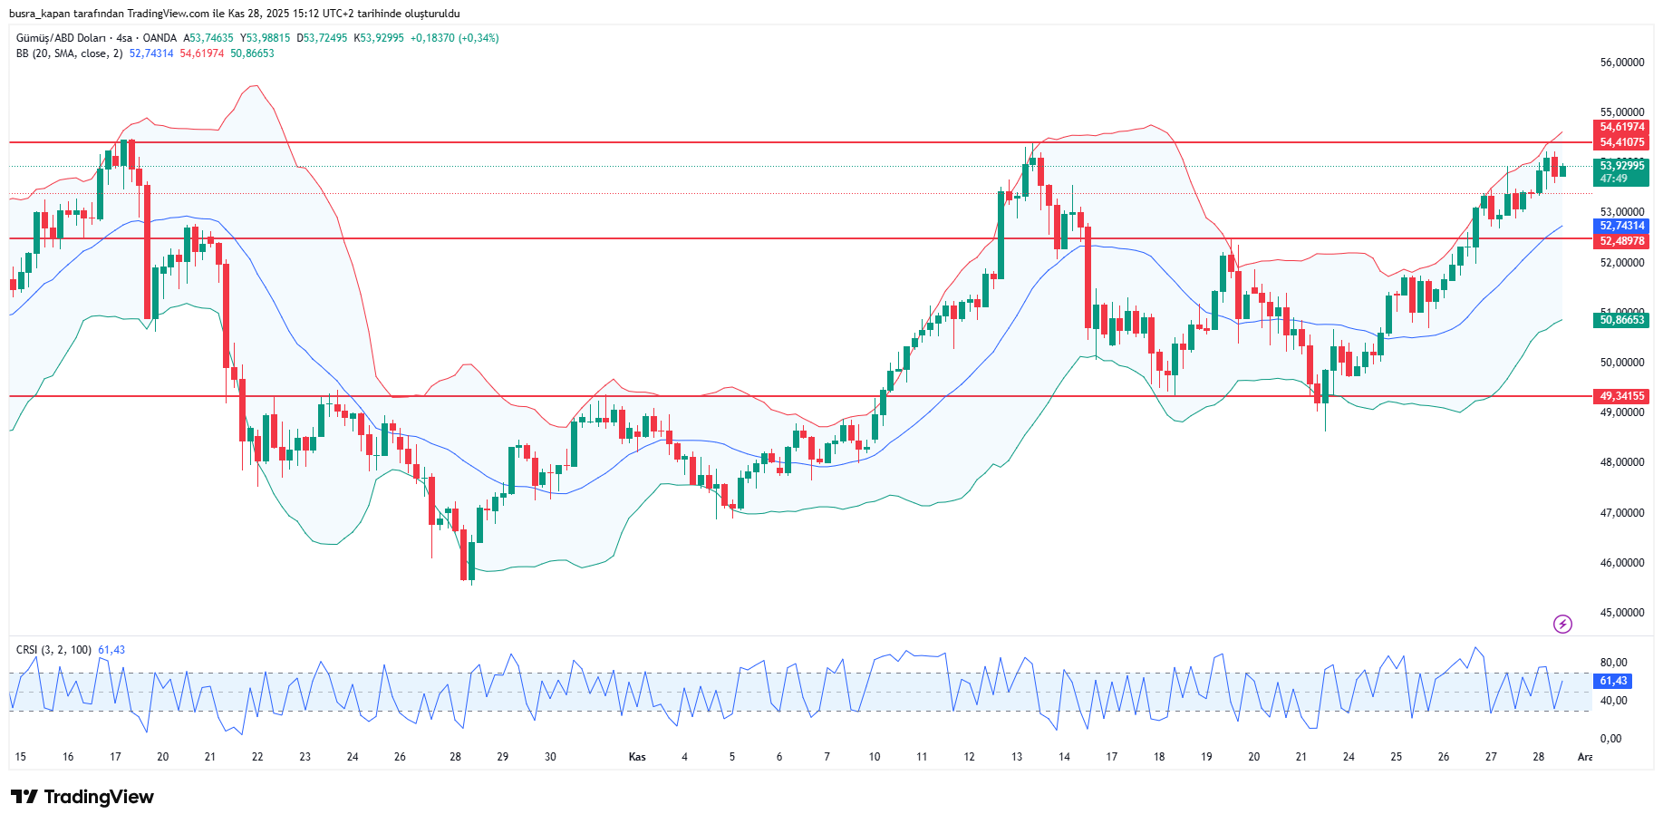
Task: Click the purple lightning bolt icon
Action: [x=1562, y=624]
